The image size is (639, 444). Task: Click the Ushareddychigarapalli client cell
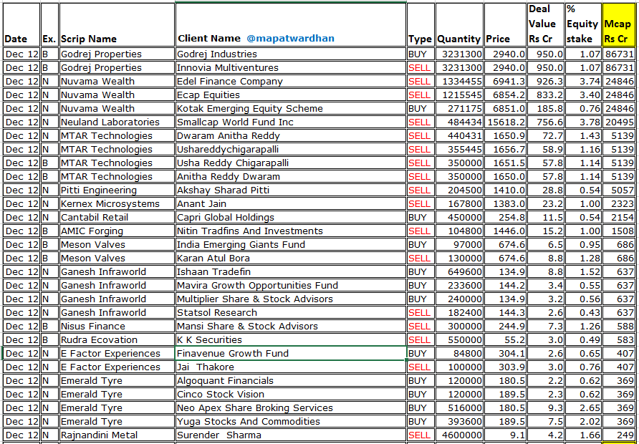(291, 150)
